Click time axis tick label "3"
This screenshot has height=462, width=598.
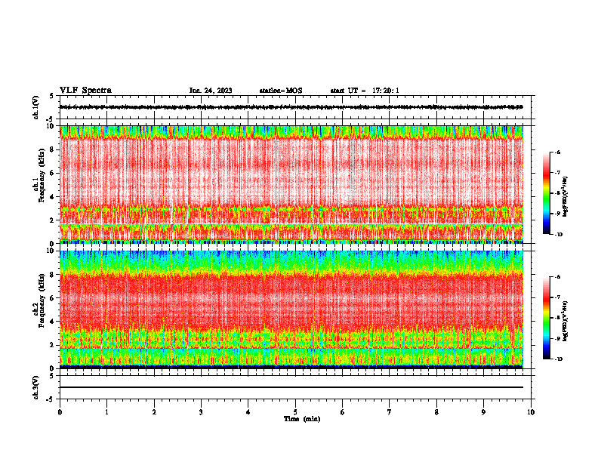[x=201, y=412]
